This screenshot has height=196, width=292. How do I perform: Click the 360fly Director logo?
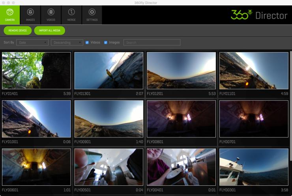click(x=259, y=15)
